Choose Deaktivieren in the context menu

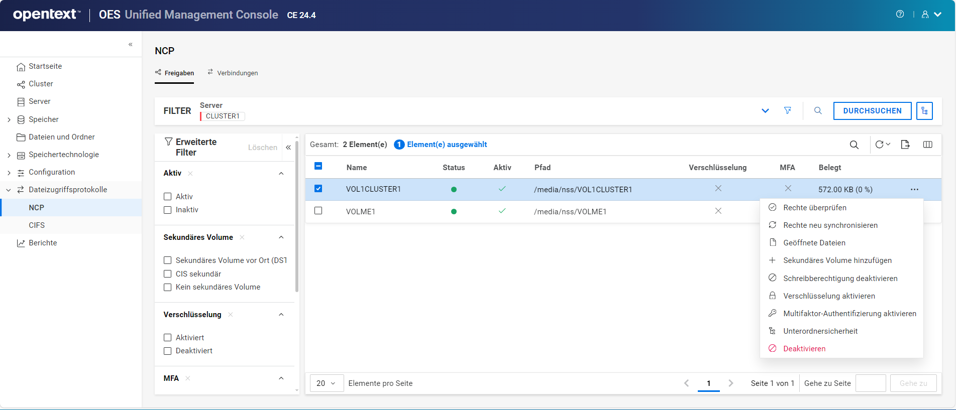click(x=804, y=349)
